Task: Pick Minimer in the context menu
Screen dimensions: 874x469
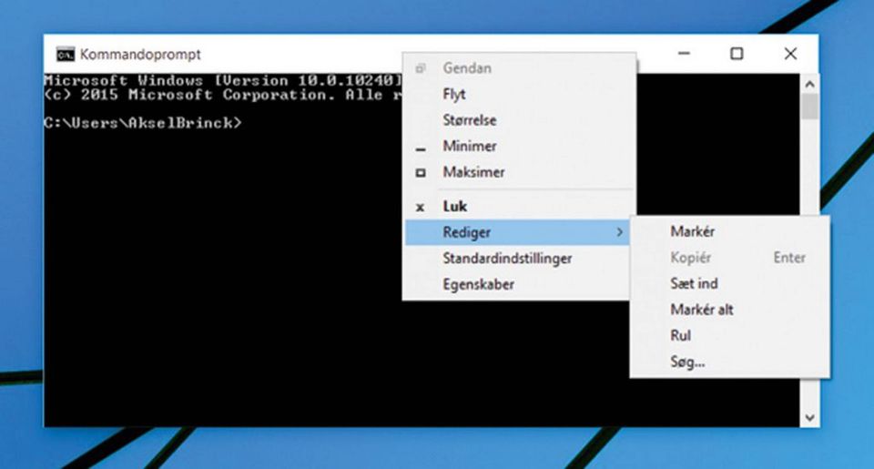Action: click(x=469, y=146)
